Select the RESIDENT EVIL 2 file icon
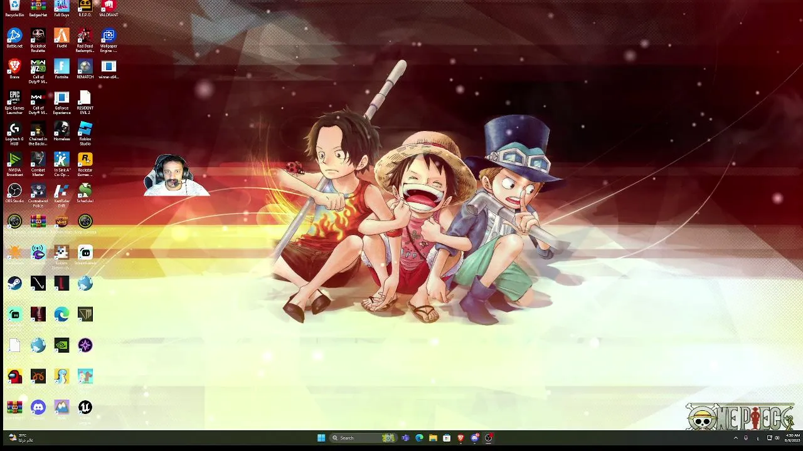 click(x=85, y=102)
